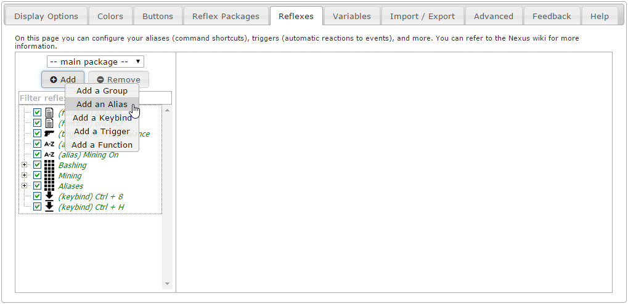Select Add a Function menu entry
The height and width of the screenshot is (304, 628).
coord(102,145)
